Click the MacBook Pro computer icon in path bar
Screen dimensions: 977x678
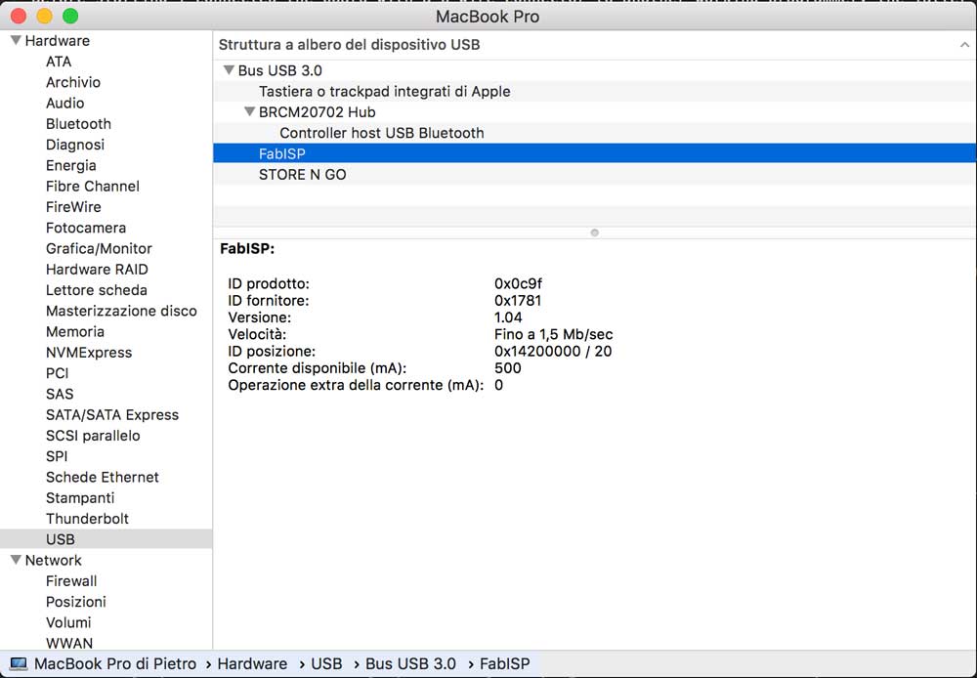pos(19,663)
